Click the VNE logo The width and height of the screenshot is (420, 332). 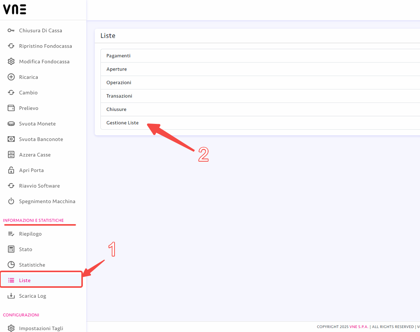15,10
